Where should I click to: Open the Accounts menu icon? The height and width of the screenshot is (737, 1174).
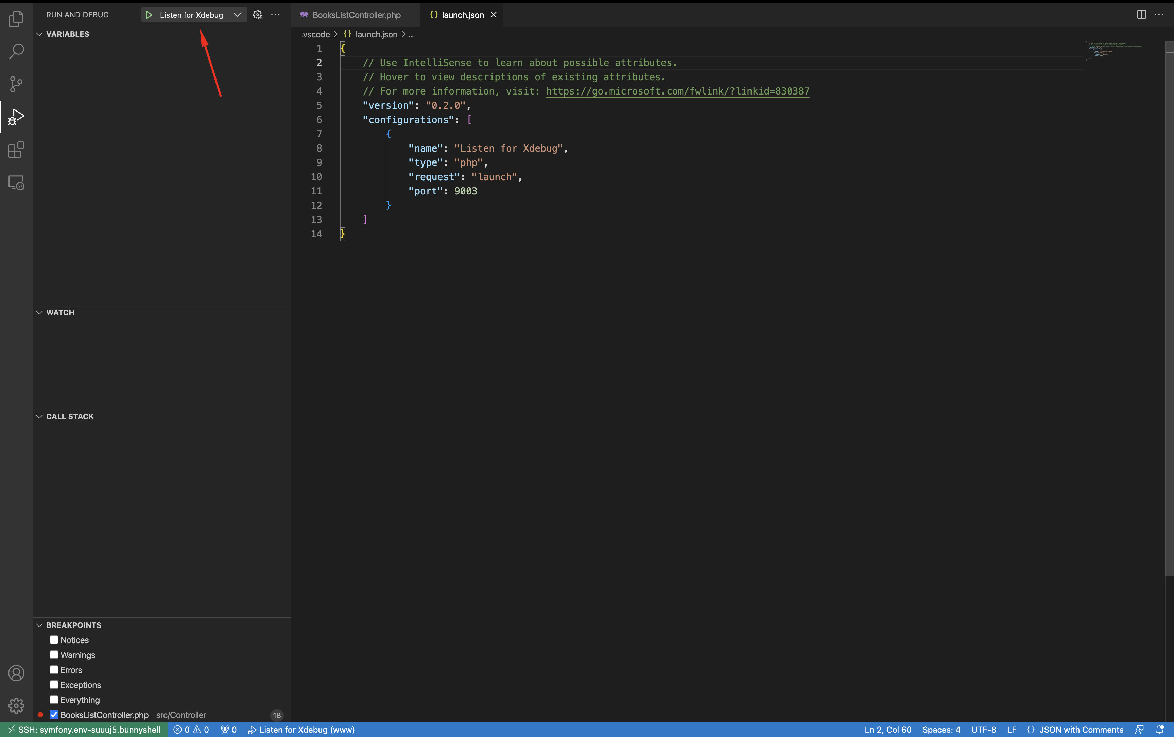pos(16,673)
